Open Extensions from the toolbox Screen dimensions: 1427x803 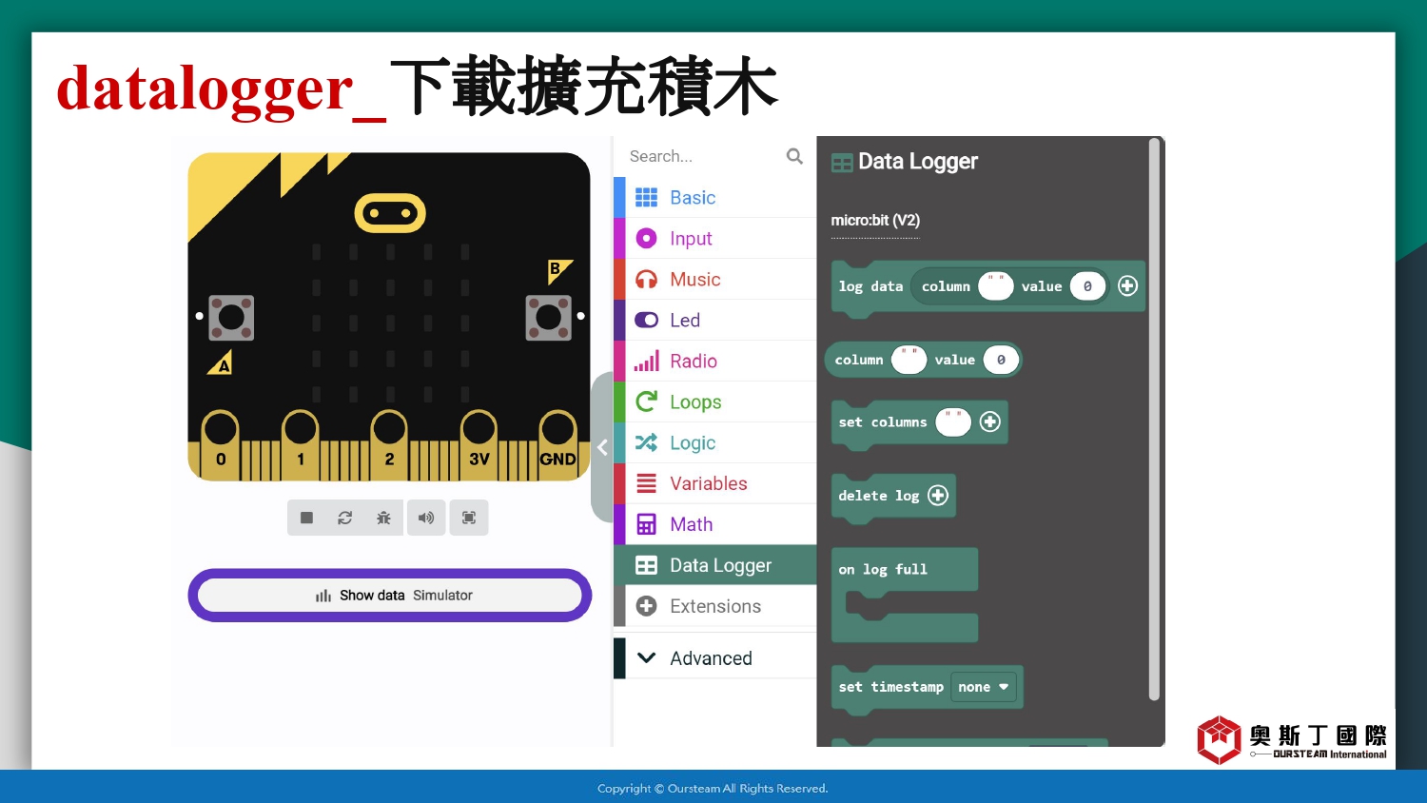[715, 606]
